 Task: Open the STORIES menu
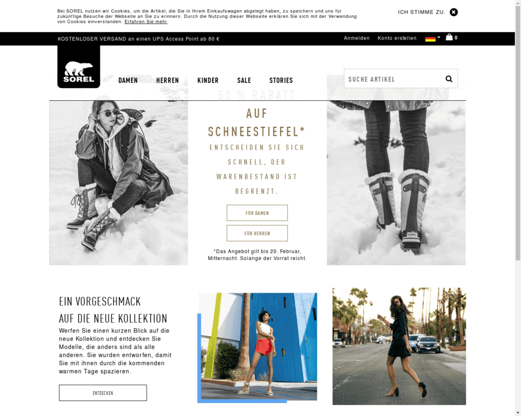coord(281,80)
